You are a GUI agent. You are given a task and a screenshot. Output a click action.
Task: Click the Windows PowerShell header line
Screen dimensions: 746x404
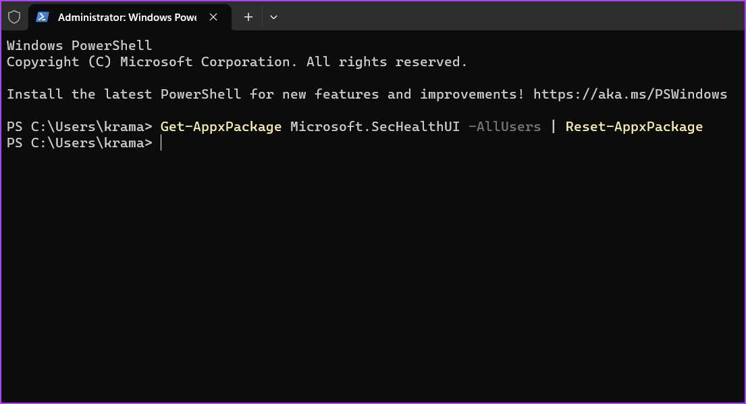(79, 46)
